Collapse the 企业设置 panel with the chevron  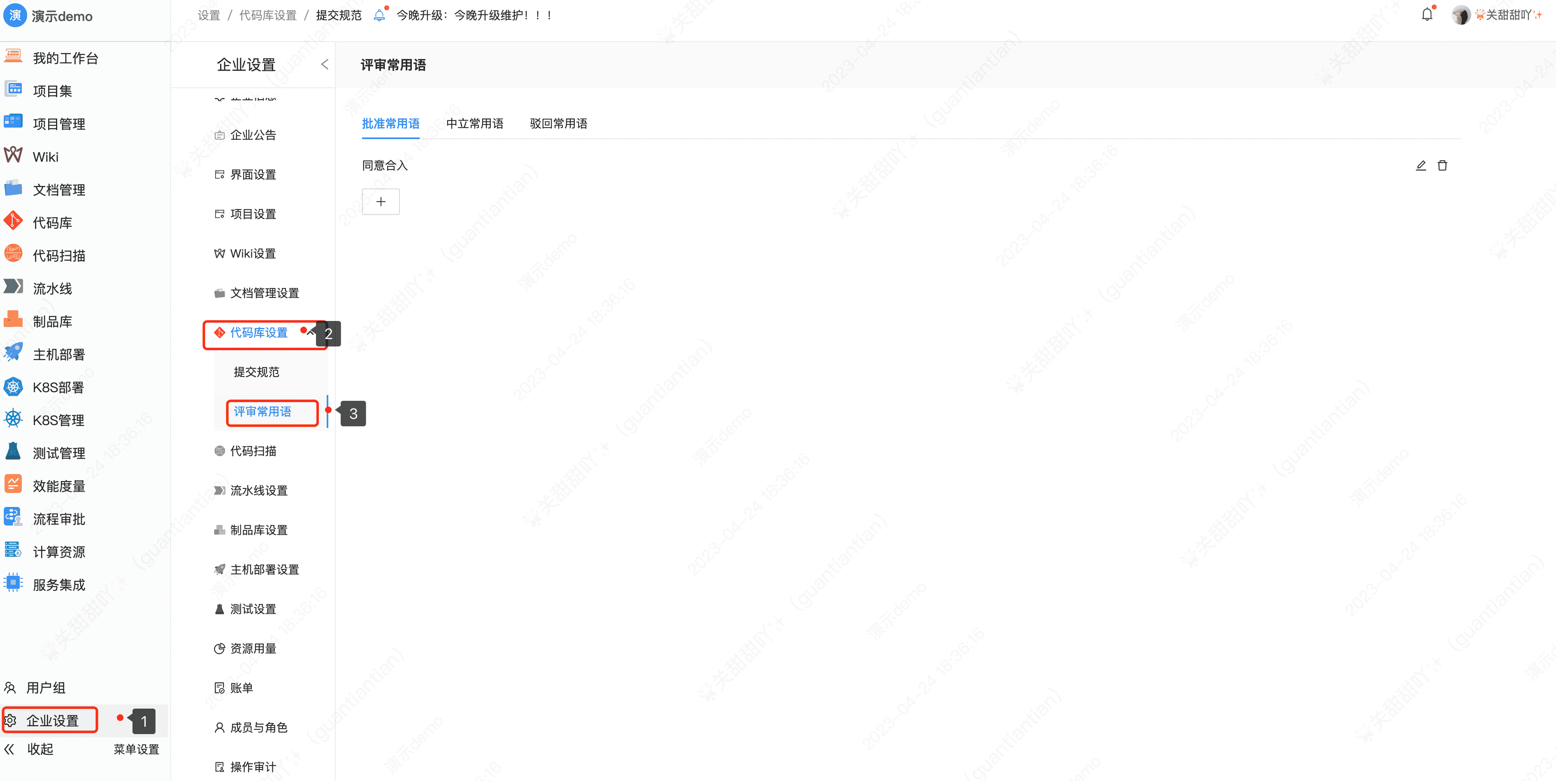click(x=324, y=65)
